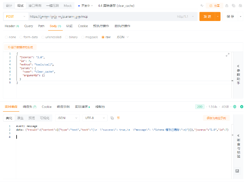Click the 200 status code badge

[200, 106]
